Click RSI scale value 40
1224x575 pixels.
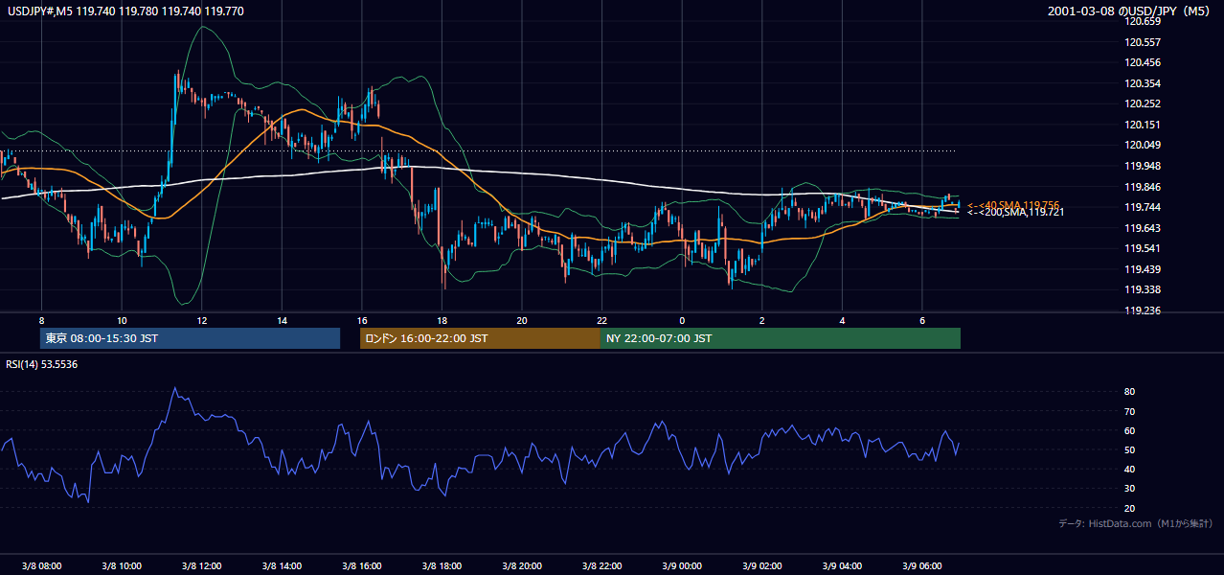[x=1129, y=469]
